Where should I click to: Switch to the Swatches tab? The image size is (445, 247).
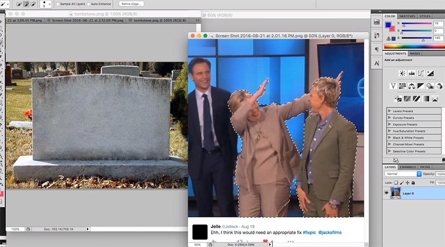tap(407, 16)
